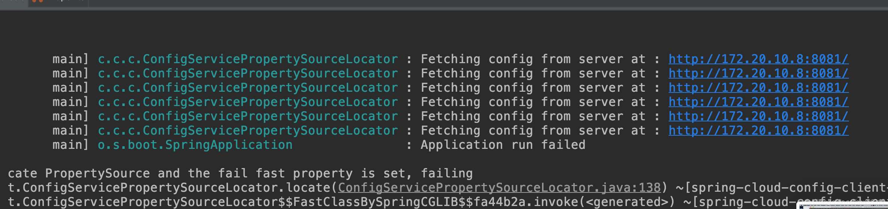
Task: Click the o.s.boot.SpringApplication logger name
Action: point(195,145)
